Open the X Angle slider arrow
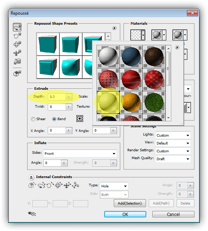 (x=69, y=131)
